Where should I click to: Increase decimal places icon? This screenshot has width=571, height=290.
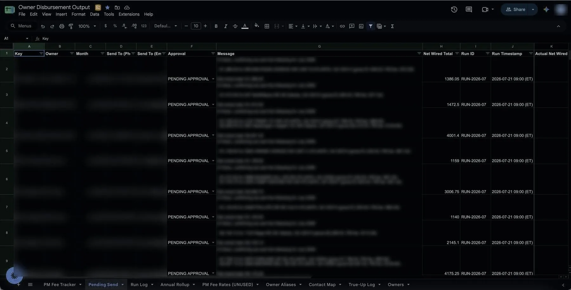tap(134, 26)
